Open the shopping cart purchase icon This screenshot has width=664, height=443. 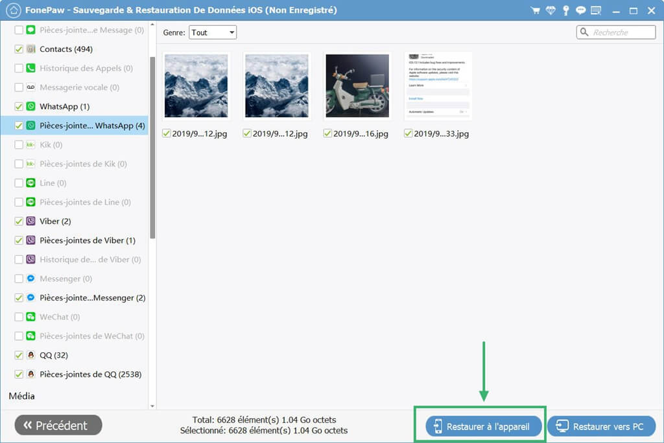[535, 10]
